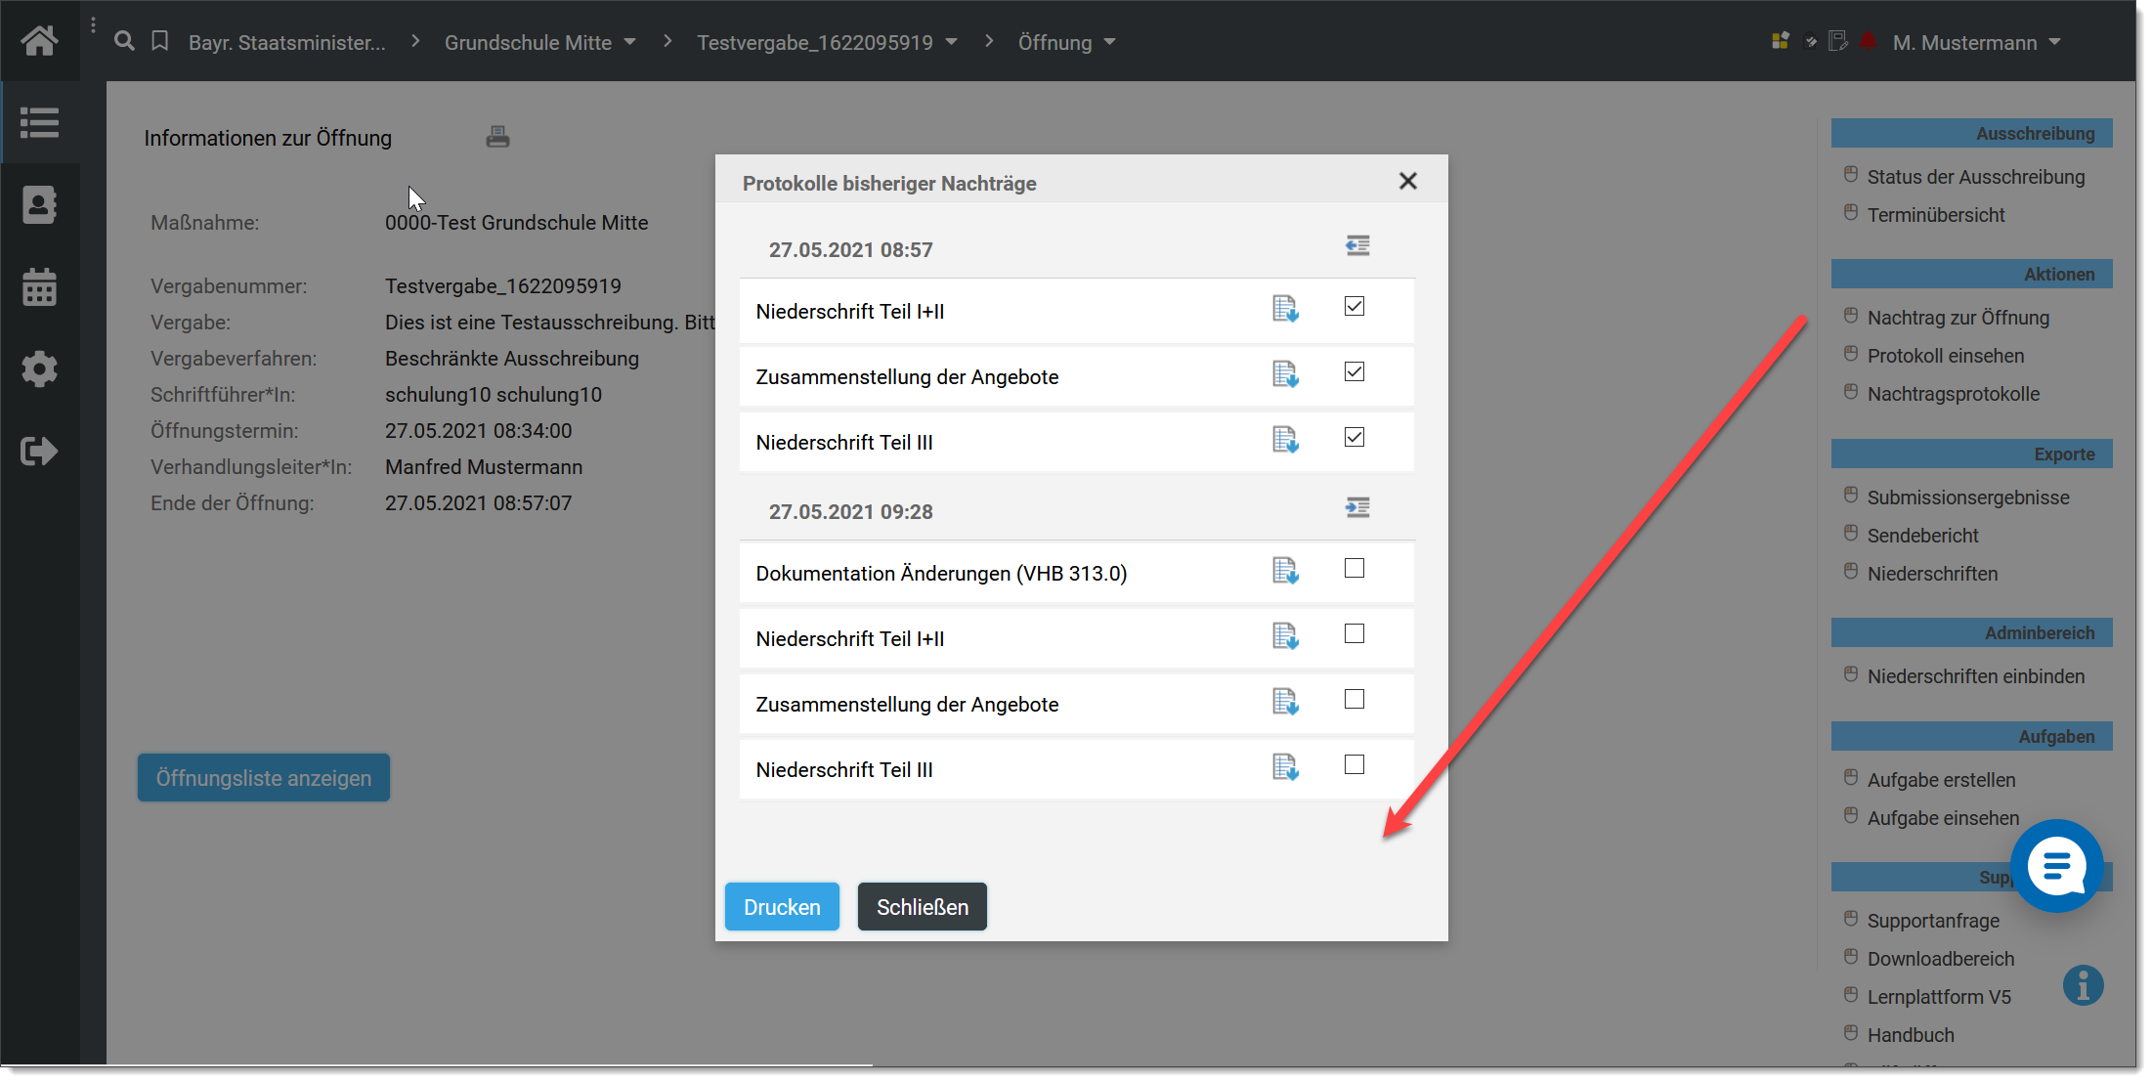Click Öffnungsliste anzeigen button
This screenshot has width=2151, height=1082.
click(x=264, y=778)
